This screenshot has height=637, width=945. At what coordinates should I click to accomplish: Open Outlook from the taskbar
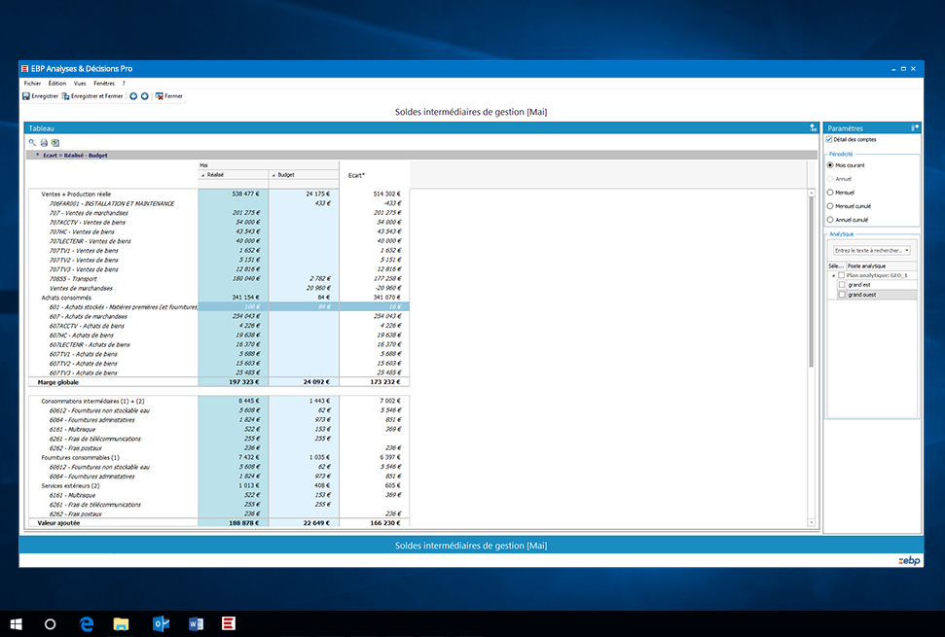[161, 624]
